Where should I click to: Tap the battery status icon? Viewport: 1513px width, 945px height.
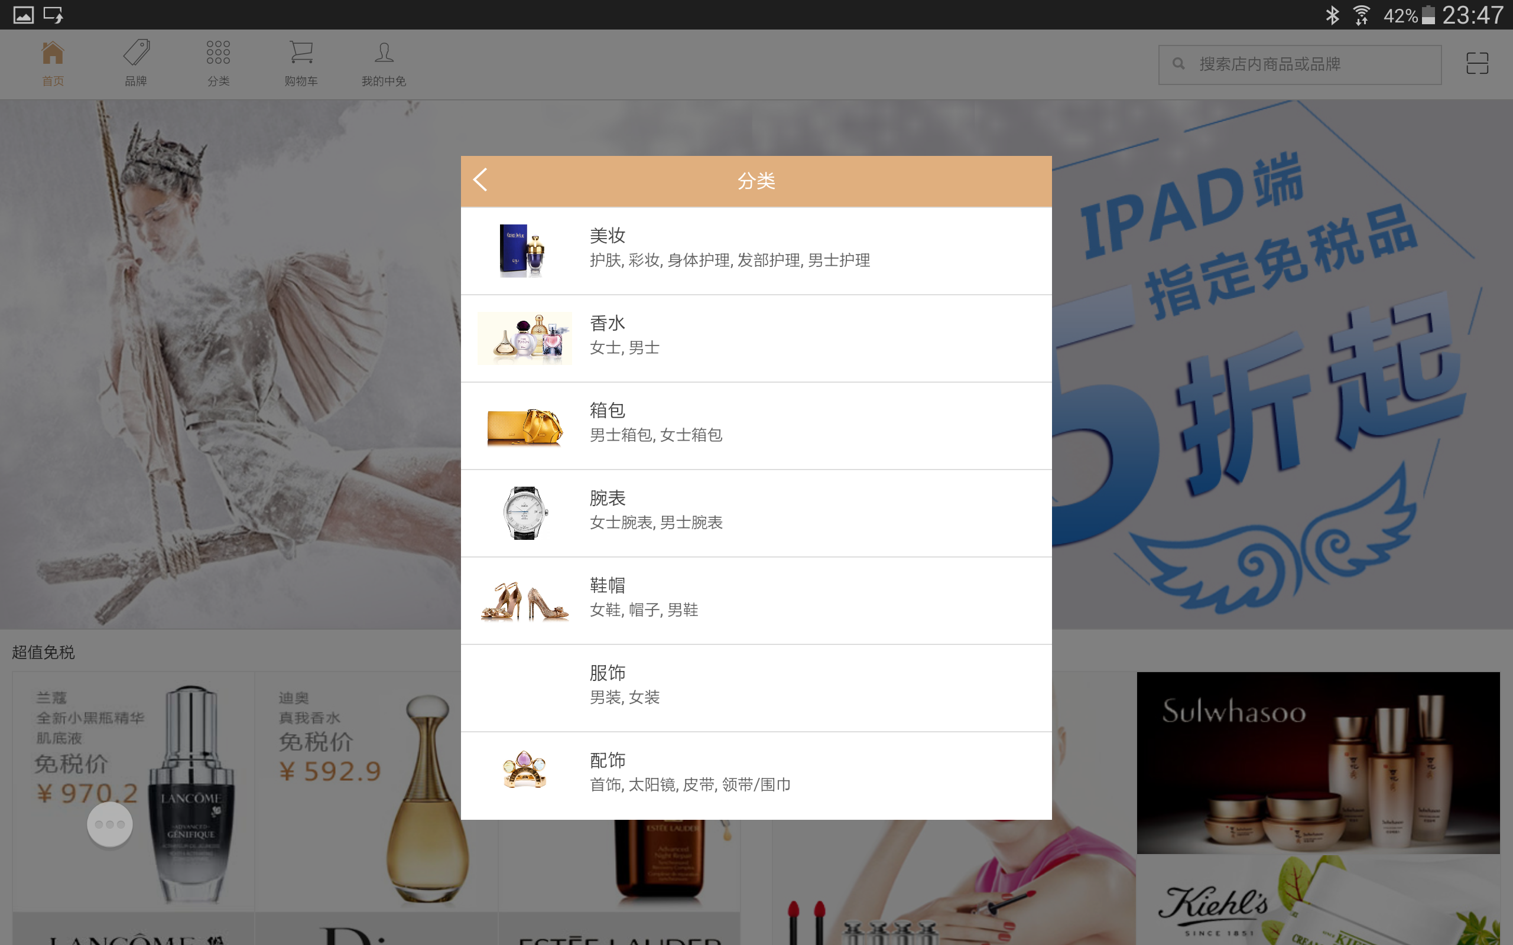(x=1428, y=15)
